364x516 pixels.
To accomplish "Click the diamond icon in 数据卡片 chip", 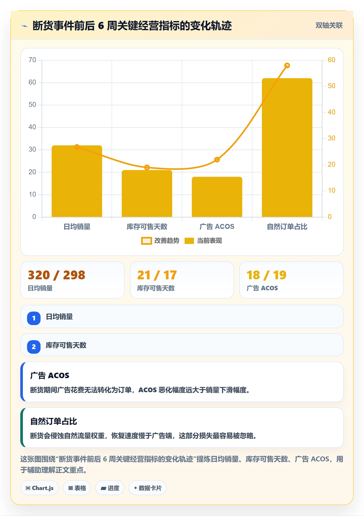I will click(135, 488).
